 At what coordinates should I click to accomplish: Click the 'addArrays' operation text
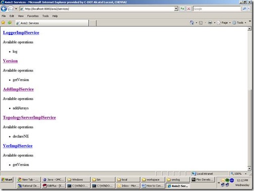tap(21, 108)
